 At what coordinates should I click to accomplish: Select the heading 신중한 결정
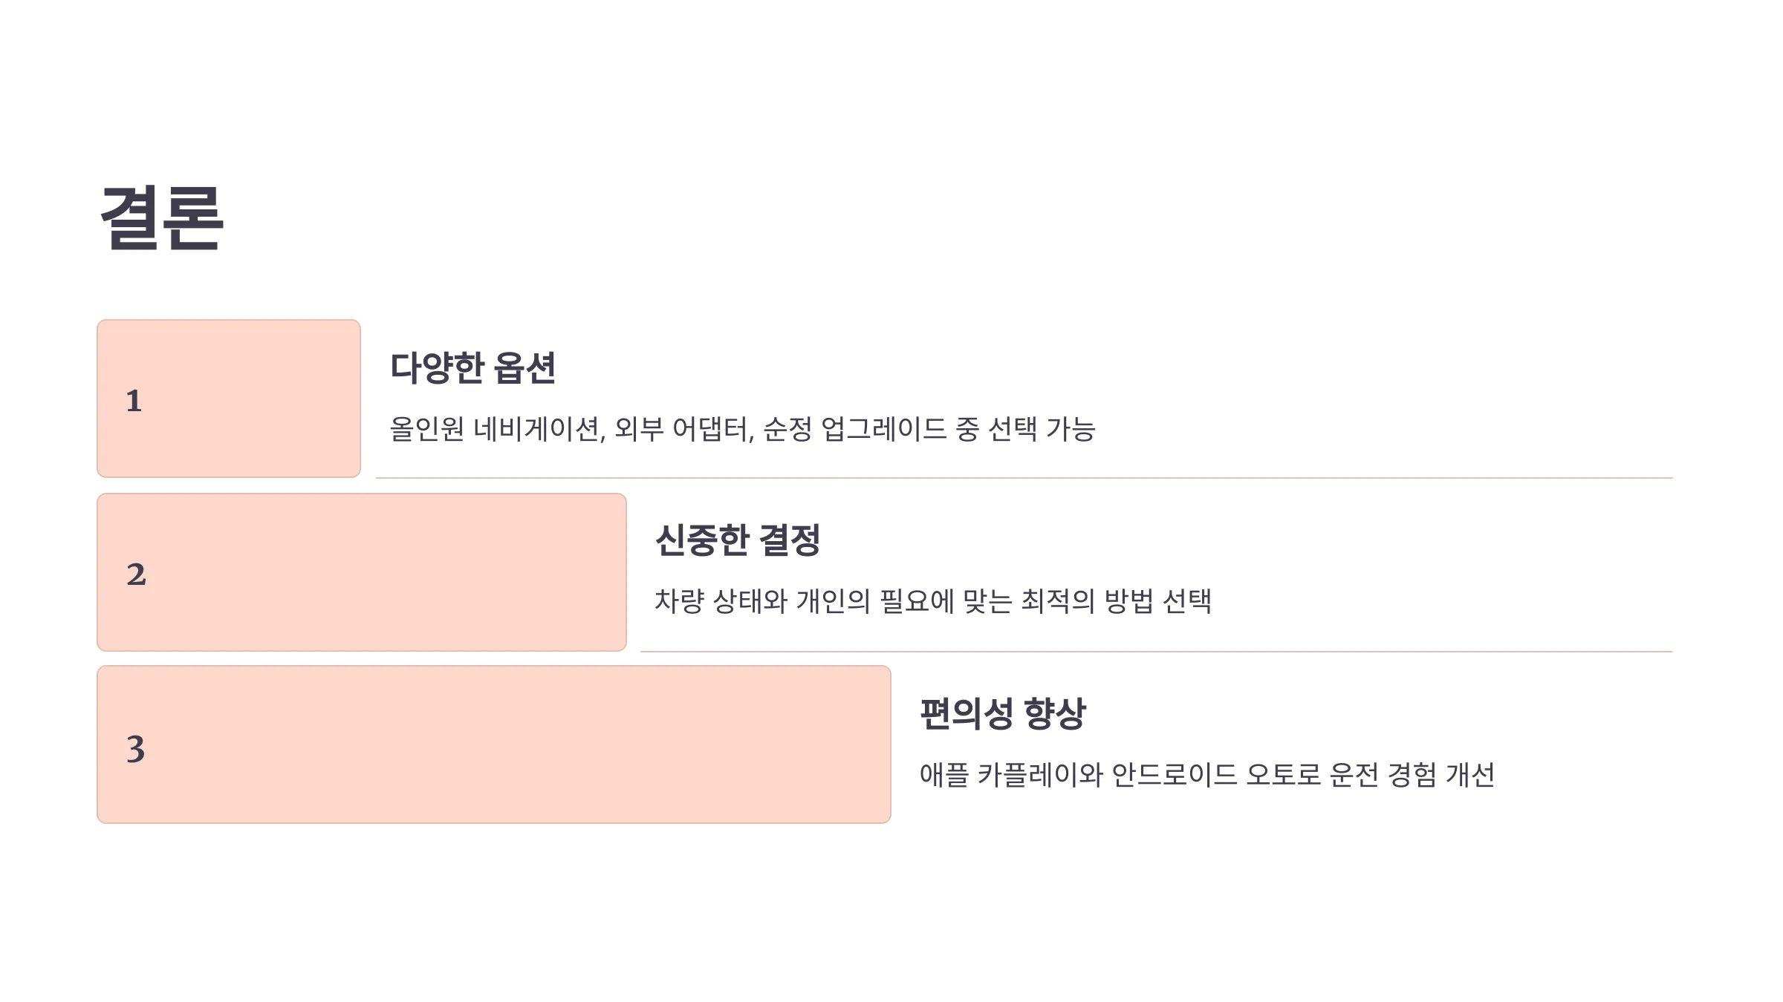[x=738, y=540]
